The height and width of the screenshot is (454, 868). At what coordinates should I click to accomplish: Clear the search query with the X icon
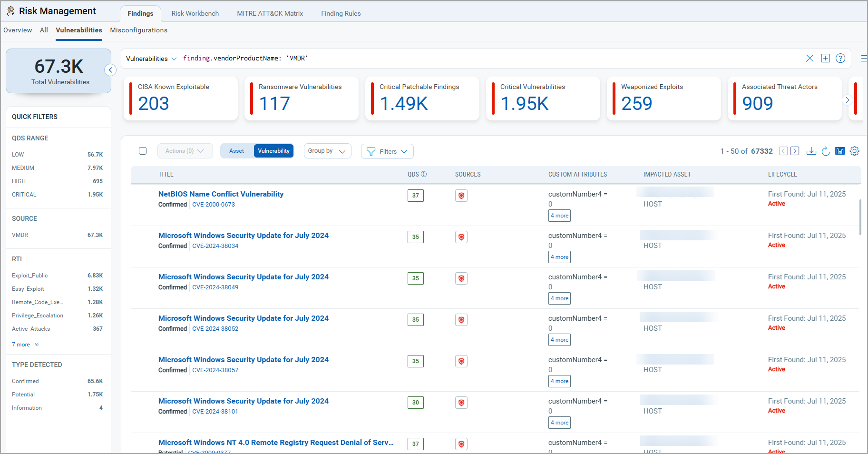point(809,58)
